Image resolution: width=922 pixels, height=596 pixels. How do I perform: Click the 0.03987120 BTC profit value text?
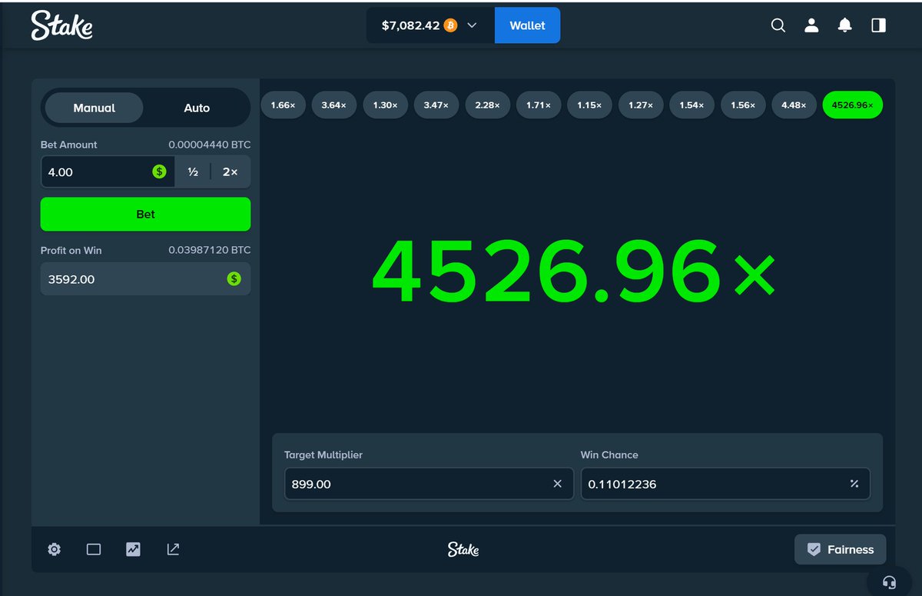pyautogui.click(x=210, y=250)
